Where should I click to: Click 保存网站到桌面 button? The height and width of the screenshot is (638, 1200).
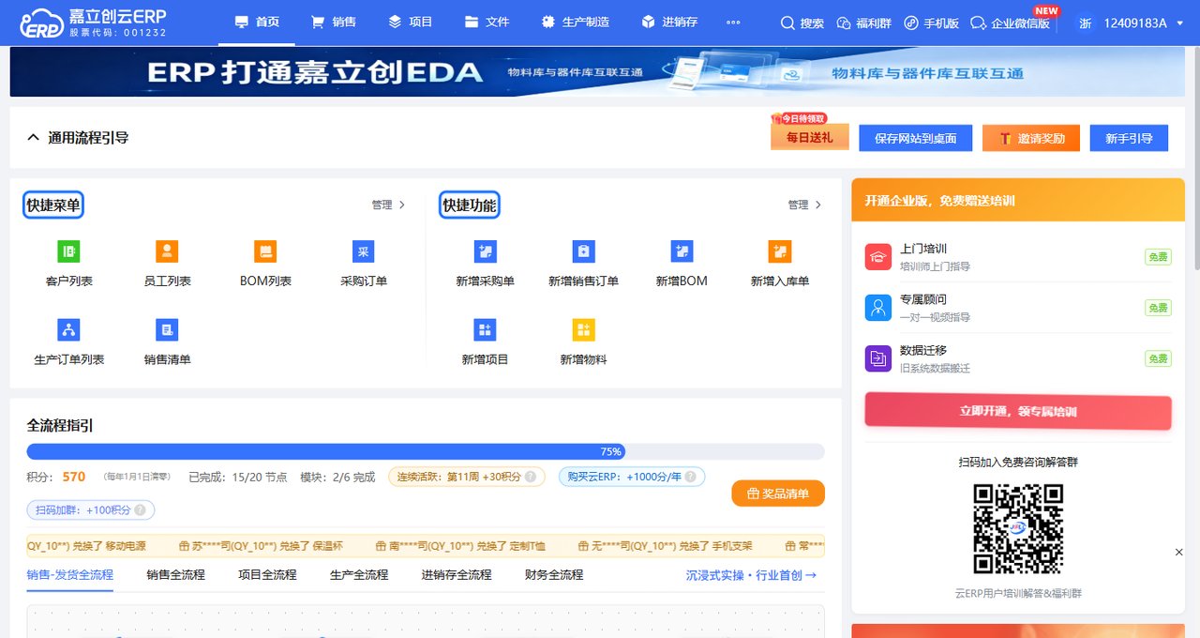(x=915, y=138)
